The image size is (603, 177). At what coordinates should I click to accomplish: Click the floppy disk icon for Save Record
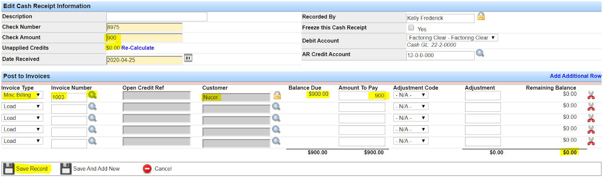click(8, 169)
